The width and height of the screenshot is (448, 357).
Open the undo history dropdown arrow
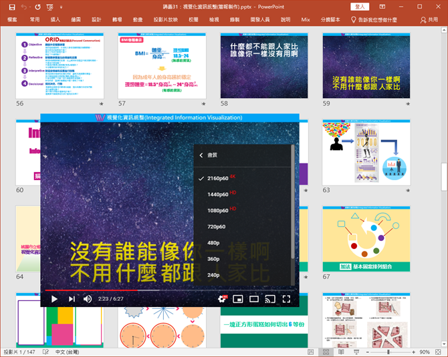click(x=29, y=7)
